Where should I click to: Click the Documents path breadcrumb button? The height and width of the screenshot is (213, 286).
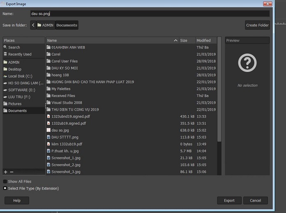click(x=67, y=25)
